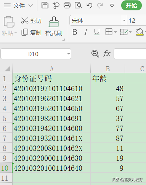Select cell with 420103194201104600
This screenshot has width=146, height=185.
pos(51,128)
